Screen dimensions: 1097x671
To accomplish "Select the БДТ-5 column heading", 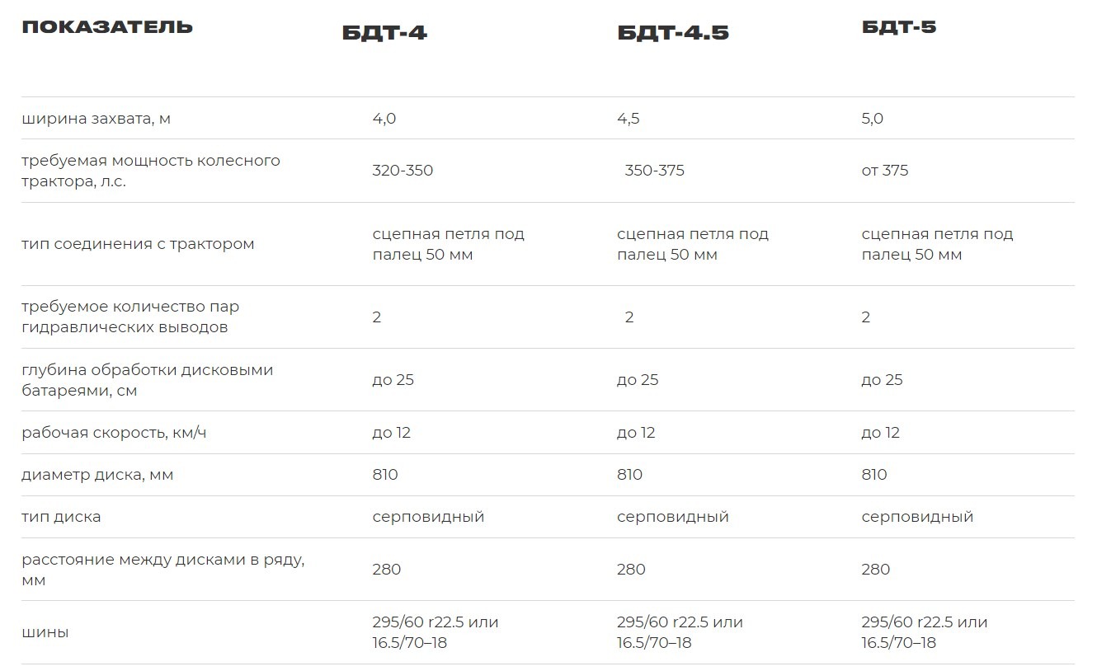I will 899,27.
